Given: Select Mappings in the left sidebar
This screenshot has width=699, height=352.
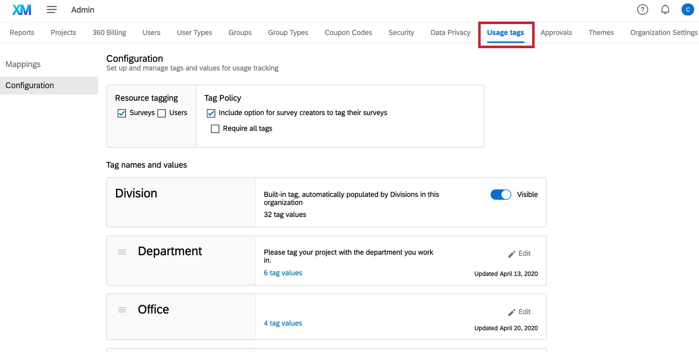Looking at the screenshot, I should pyautogui.click(x=23, y=64).
